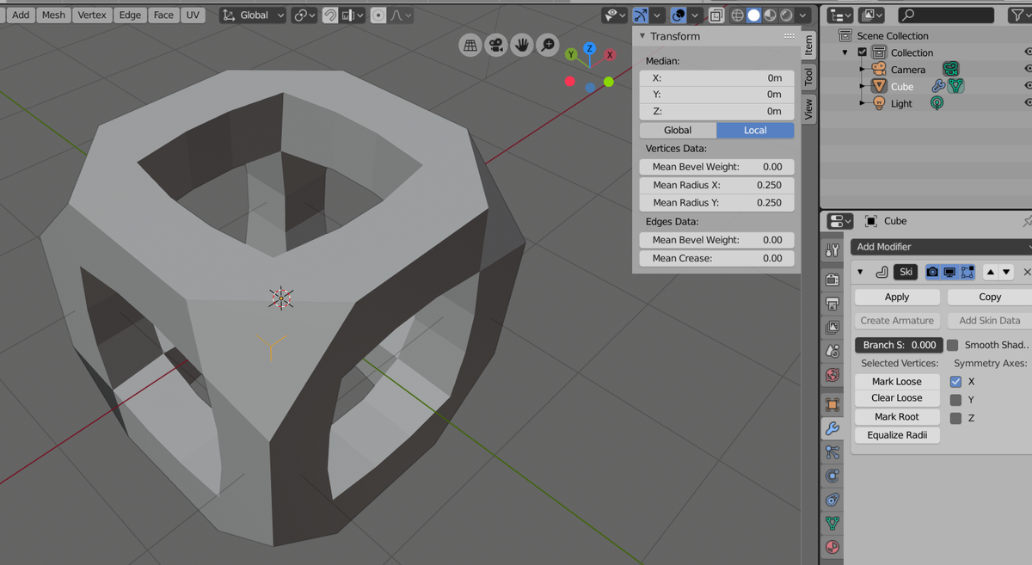The height and width of the screenshot is (565, 1032).
Task: Open the Face menu
Action: pyautogui.click(x=163, y=15)
